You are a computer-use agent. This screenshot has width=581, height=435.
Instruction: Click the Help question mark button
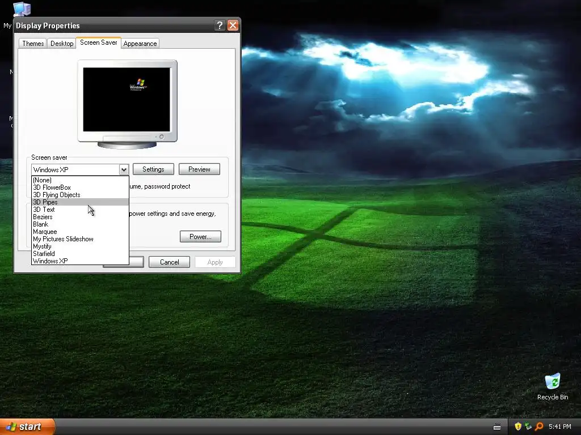pos(220,25)
